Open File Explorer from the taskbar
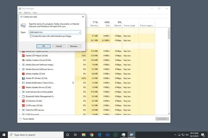The image size is (208, 138). [x=84, y=135]
